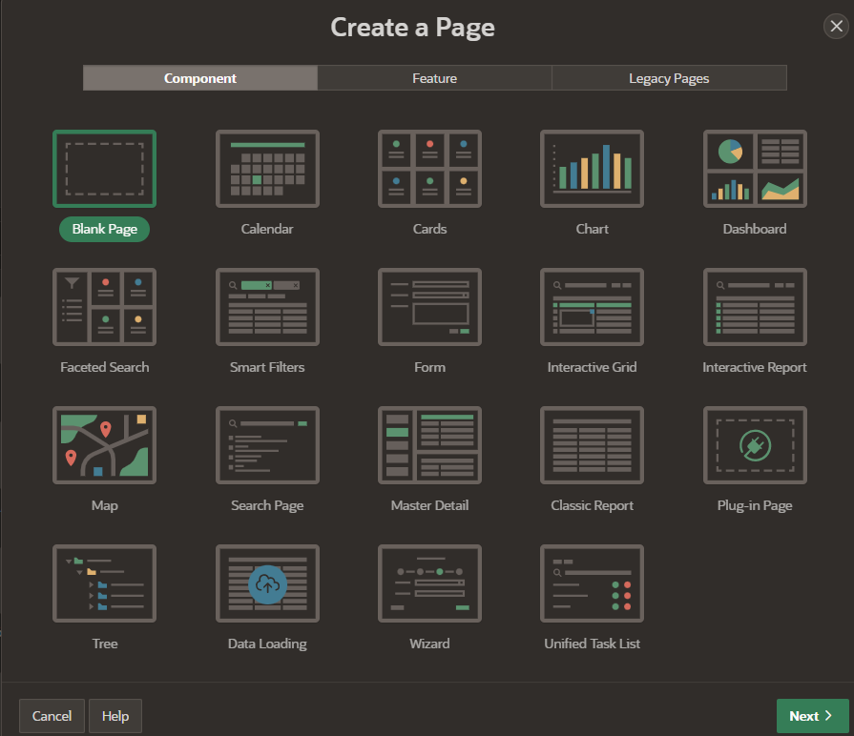
Task: Choose the Map page type icon
Action: [x=105, y=445]
